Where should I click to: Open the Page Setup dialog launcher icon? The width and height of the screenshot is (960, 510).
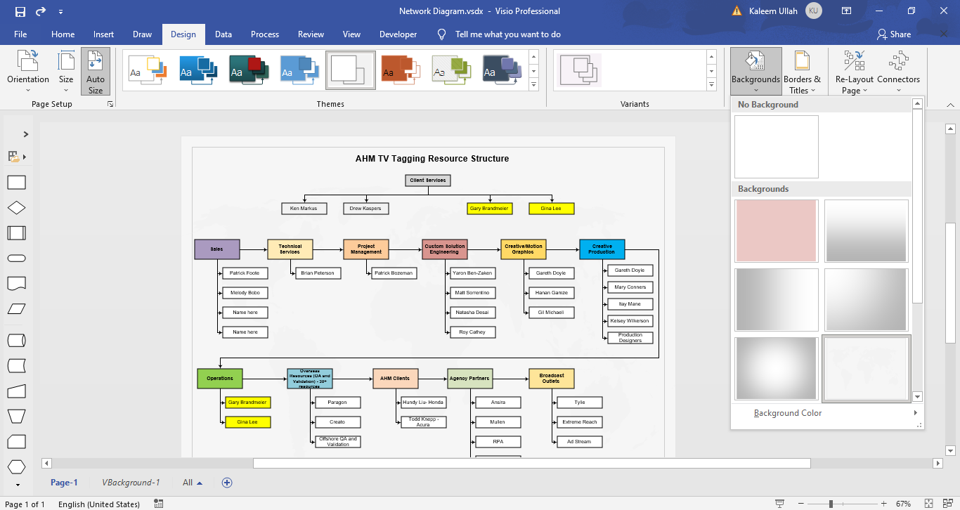[110, 103]
